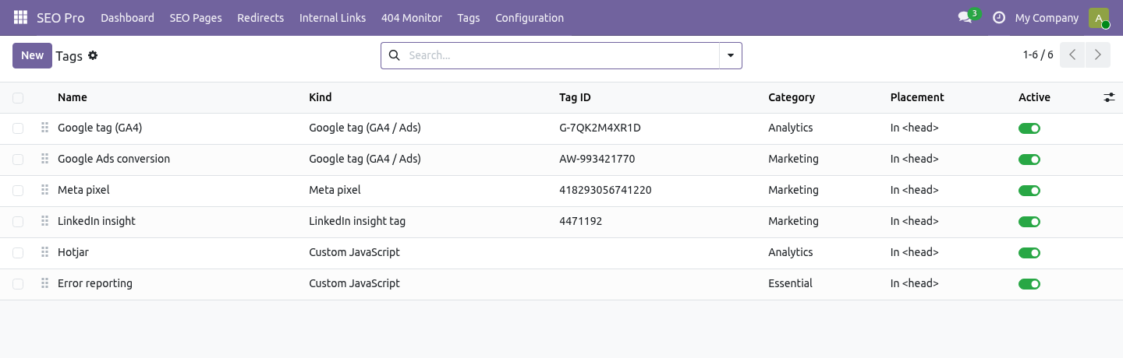This screenshot has width=1123, height=358.
Task: Grab drag handle of Error reporting row
Action: 44,283
